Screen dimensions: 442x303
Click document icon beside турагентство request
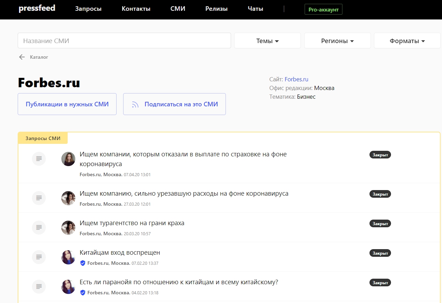(39, 228)
